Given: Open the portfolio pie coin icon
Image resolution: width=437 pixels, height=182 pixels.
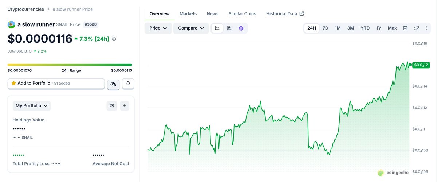Looking at the screenshot, I should (x=113, y=84).
